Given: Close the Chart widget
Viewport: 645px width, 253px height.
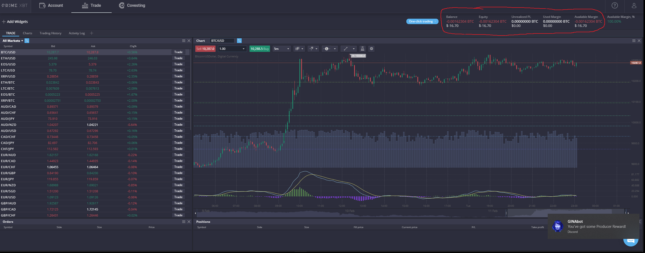Looking at the screenshot, I should pos(639,41).
